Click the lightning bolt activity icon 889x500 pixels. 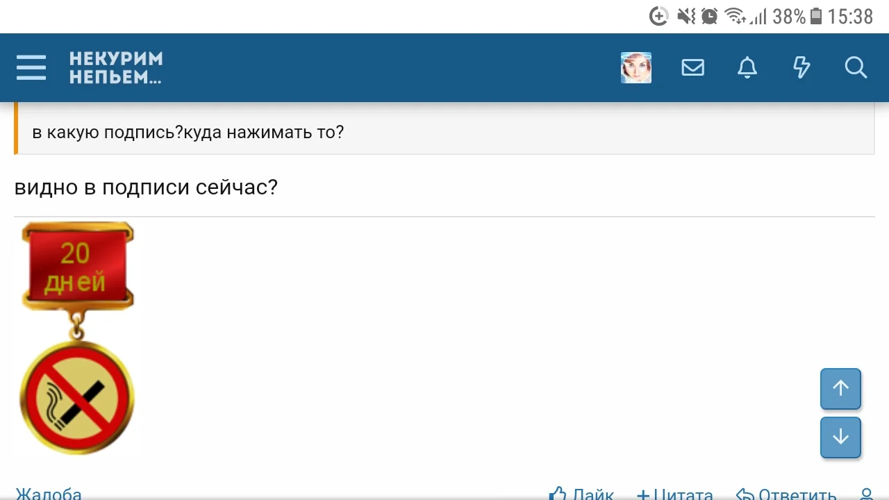801,67
